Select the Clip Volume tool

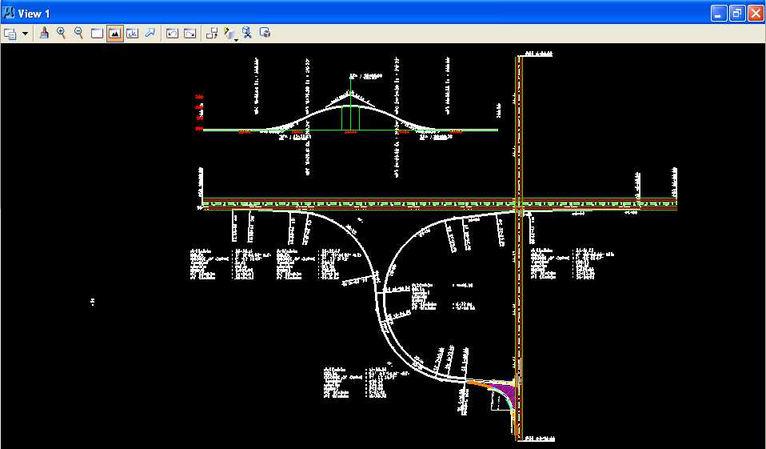248,34
